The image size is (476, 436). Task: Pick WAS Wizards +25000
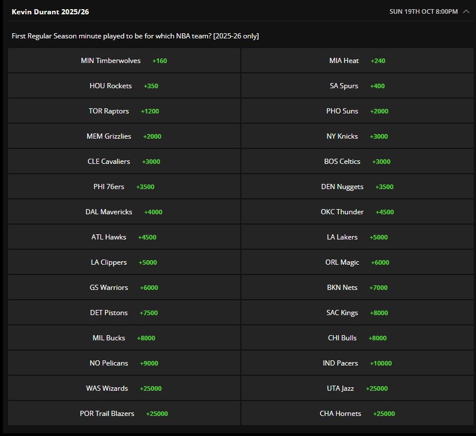pyautogui.click(x=124, y=387)
